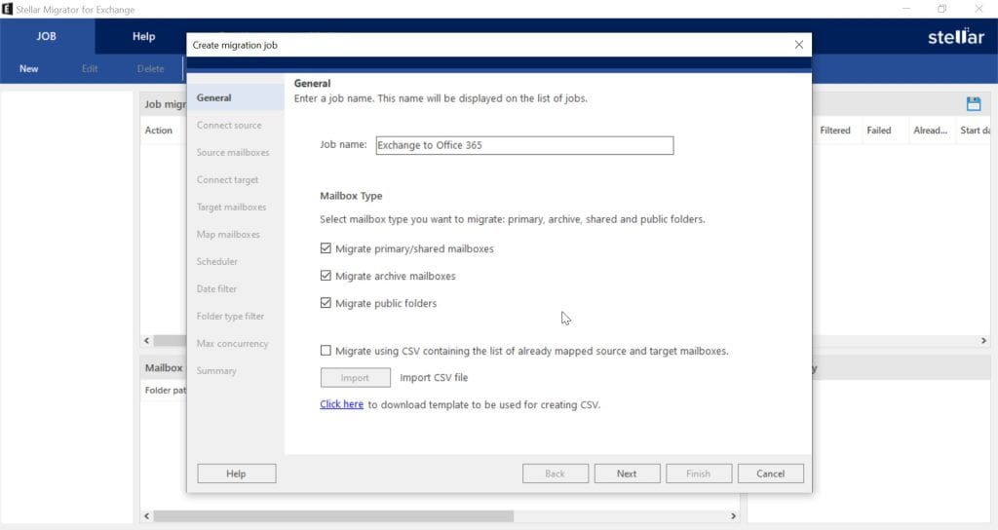Focus the Job name input field
This screenshot has height=530, width=998.
[x=524, y=145]
